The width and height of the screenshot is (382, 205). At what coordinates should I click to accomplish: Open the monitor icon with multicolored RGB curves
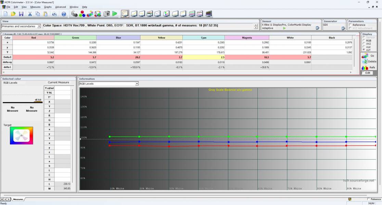(150, 14)
